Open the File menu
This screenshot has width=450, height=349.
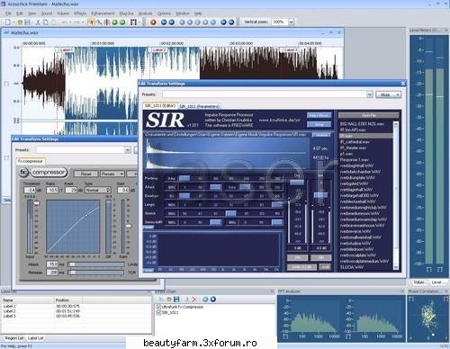8,13
